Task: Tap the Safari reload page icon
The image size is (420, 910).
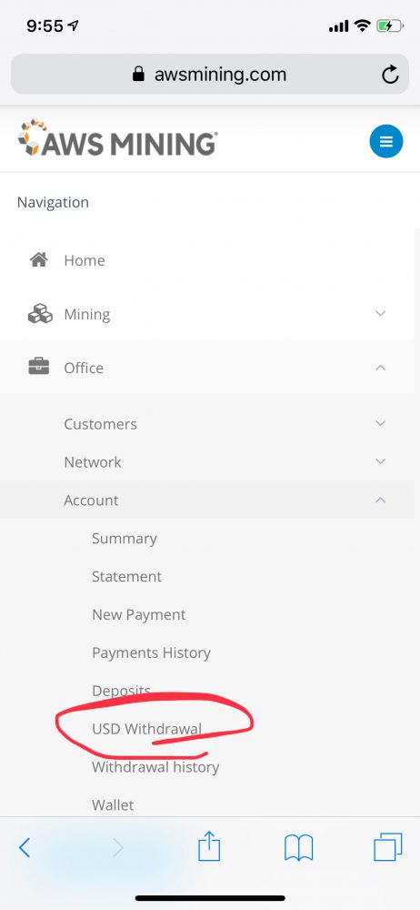Action: pos(390,75)
